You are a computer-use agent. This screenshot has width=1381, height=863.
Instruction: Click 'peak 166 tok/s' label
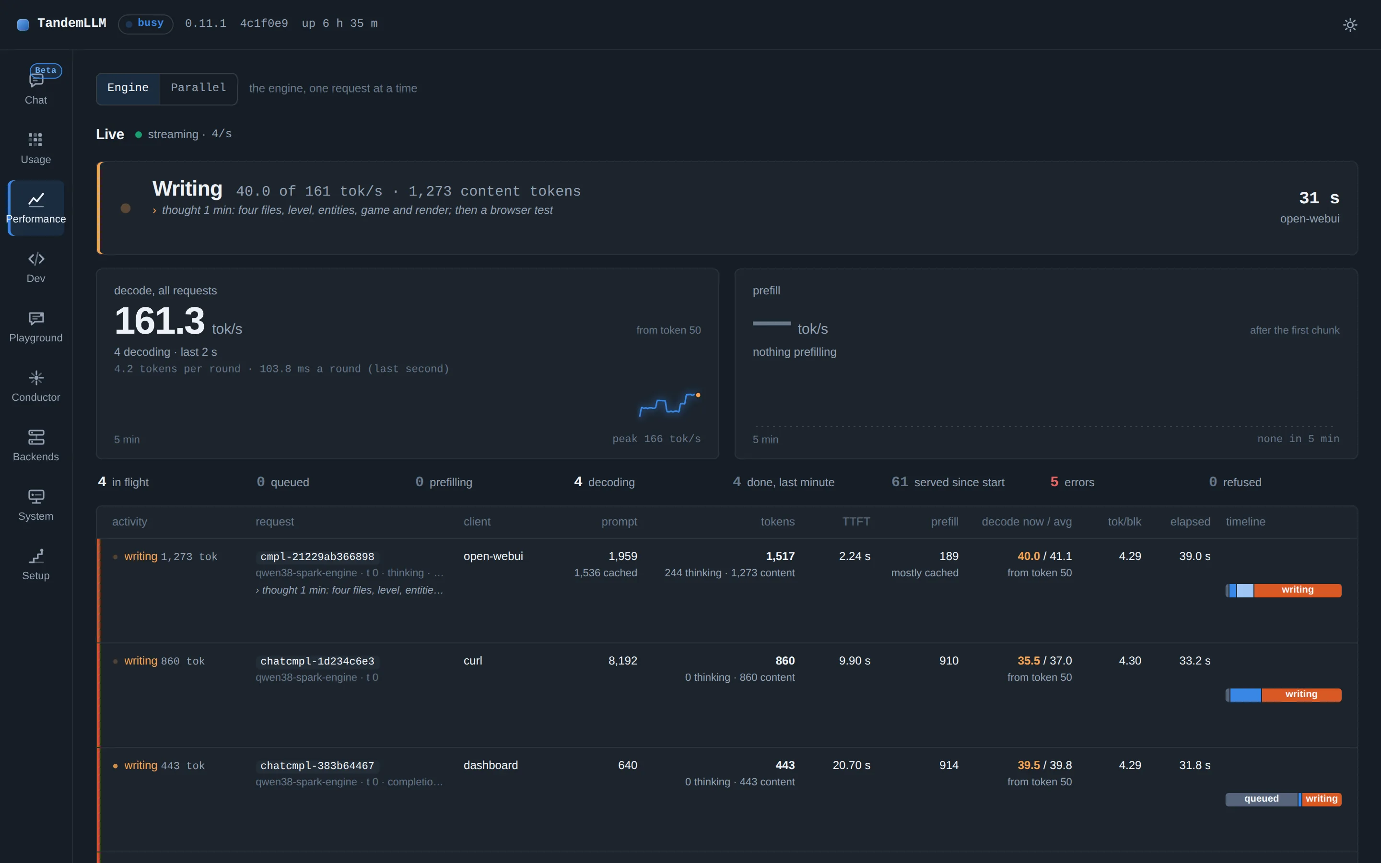point(656,439)
